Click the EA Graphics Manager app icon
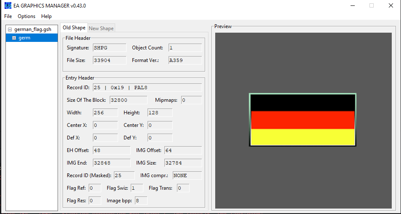Viewport: 401px width, 214px height. (8, 5)
